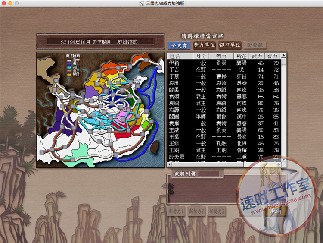The image size is (323, 243).
Task: Select officer 閻柔 in the list
Action: pos(224,90)
